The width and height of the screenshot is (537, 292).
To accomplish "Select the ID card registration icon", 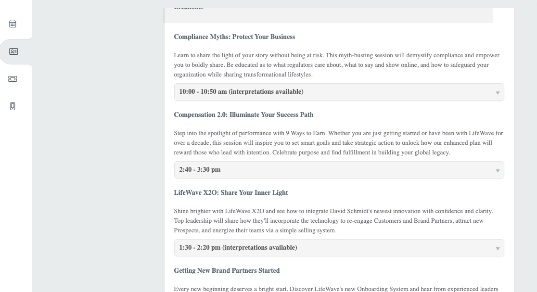I will click(13, 51).
